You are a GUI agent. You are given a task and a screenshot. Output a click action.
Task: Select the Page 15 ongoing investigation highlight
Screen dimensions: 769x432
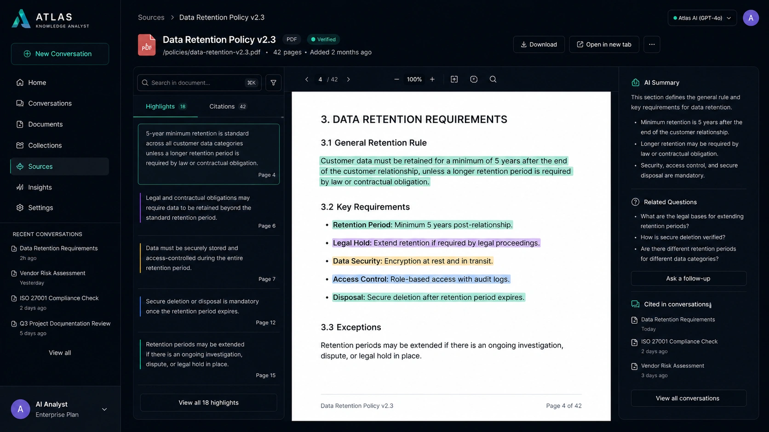pos(209,359)
